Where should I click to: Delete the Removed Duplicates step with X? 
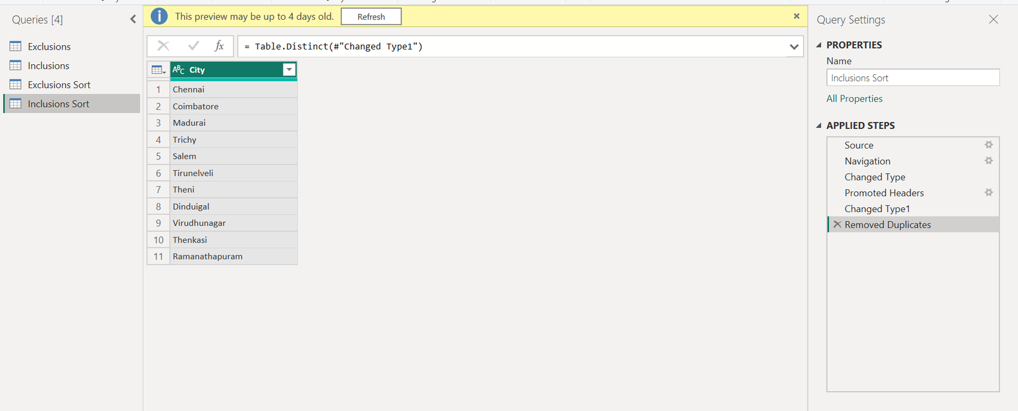[837, 224]
